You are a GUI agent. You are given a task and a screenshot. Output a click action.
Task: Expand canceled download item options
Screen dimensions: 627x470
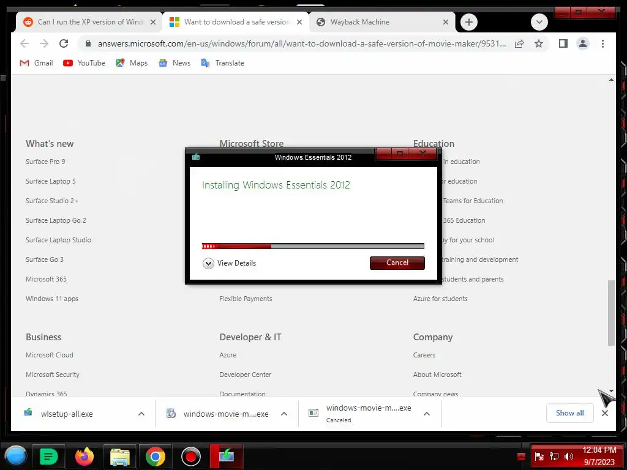tap(427, 414)
